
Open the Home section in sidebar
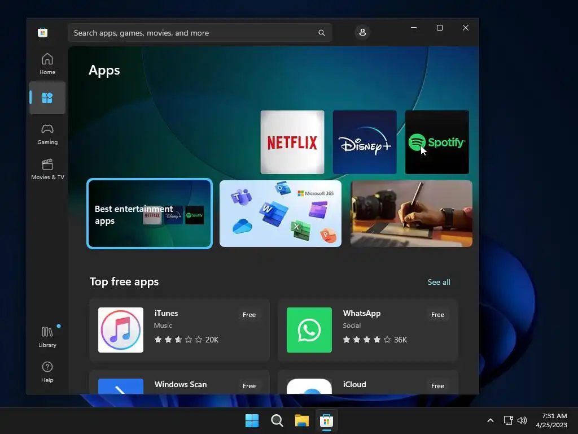click(47, 64)
